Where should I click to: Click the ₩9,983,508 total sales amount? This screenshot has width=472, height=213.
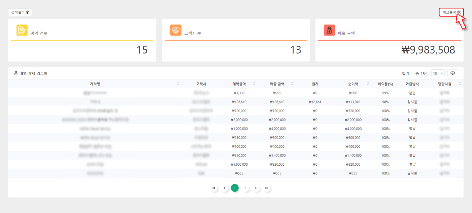pos(428,50)
